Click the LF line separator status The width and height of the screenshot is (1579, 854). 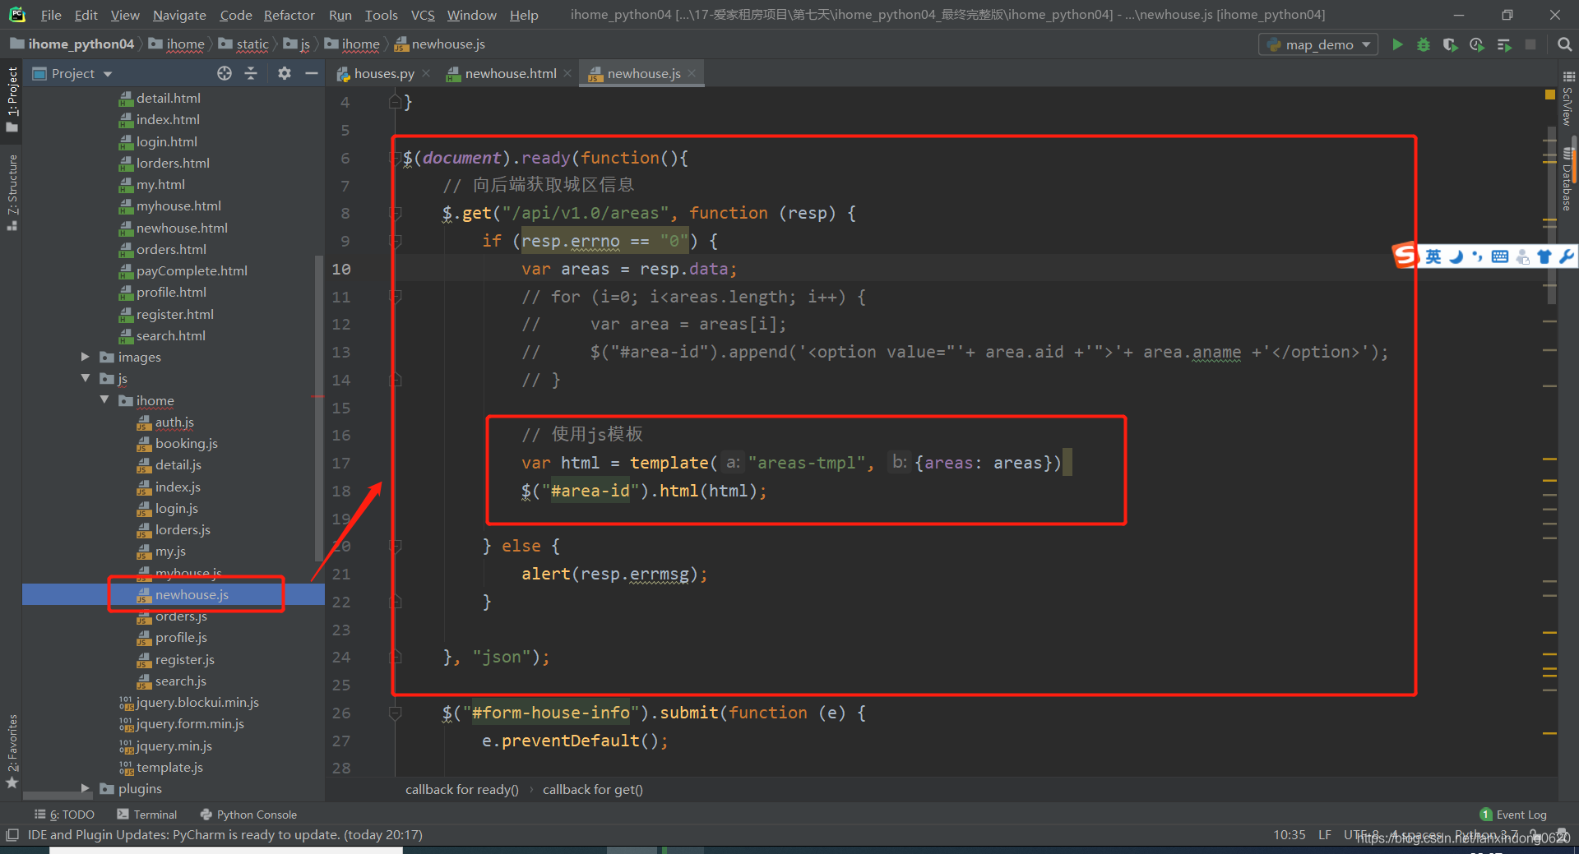[x=1324, y=835]
